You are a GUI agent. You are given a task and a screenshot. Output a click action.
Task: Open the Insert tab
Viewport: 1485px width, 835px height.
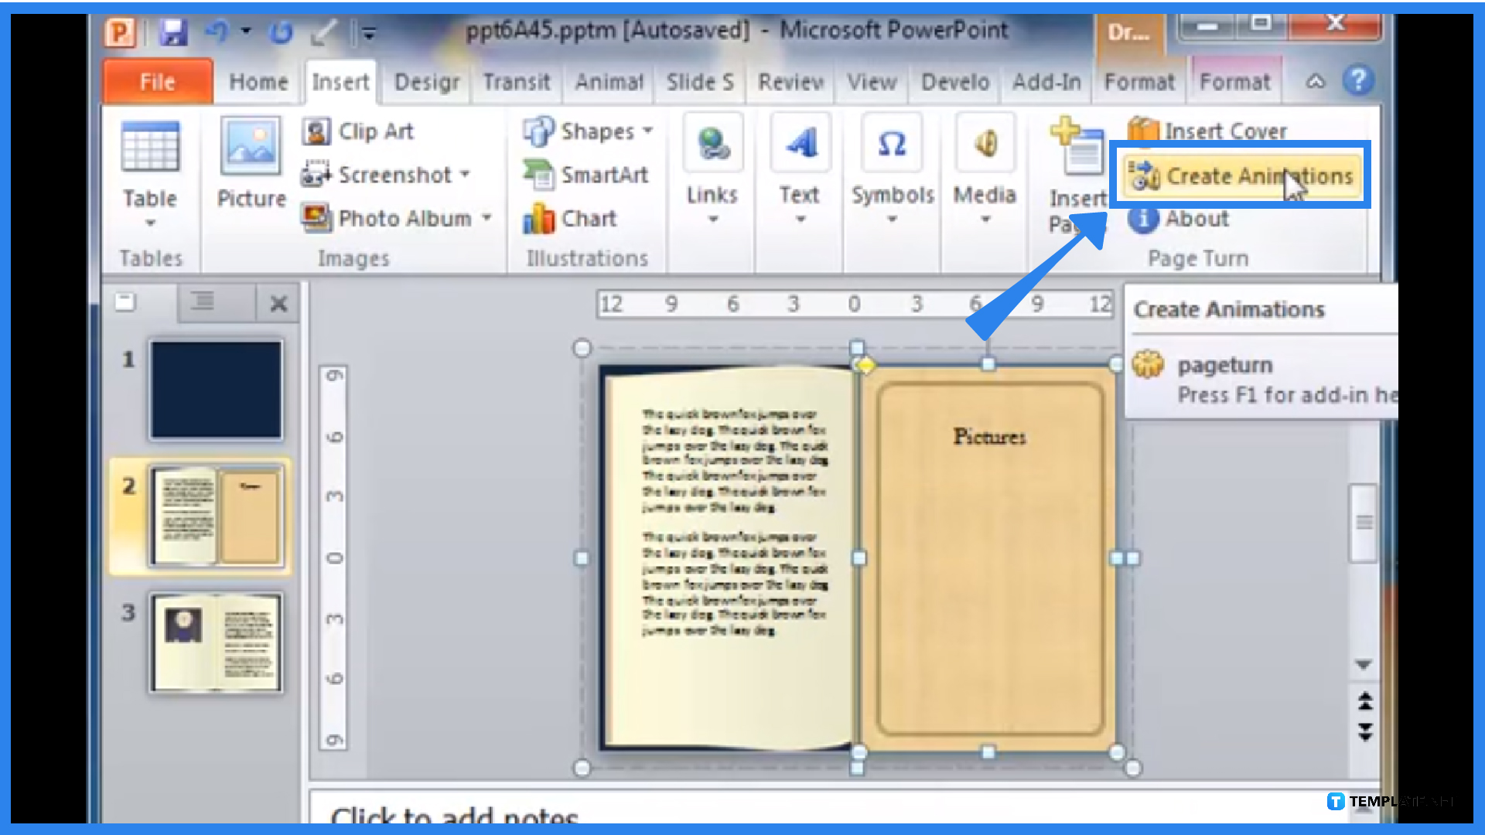tap(340, 81)
